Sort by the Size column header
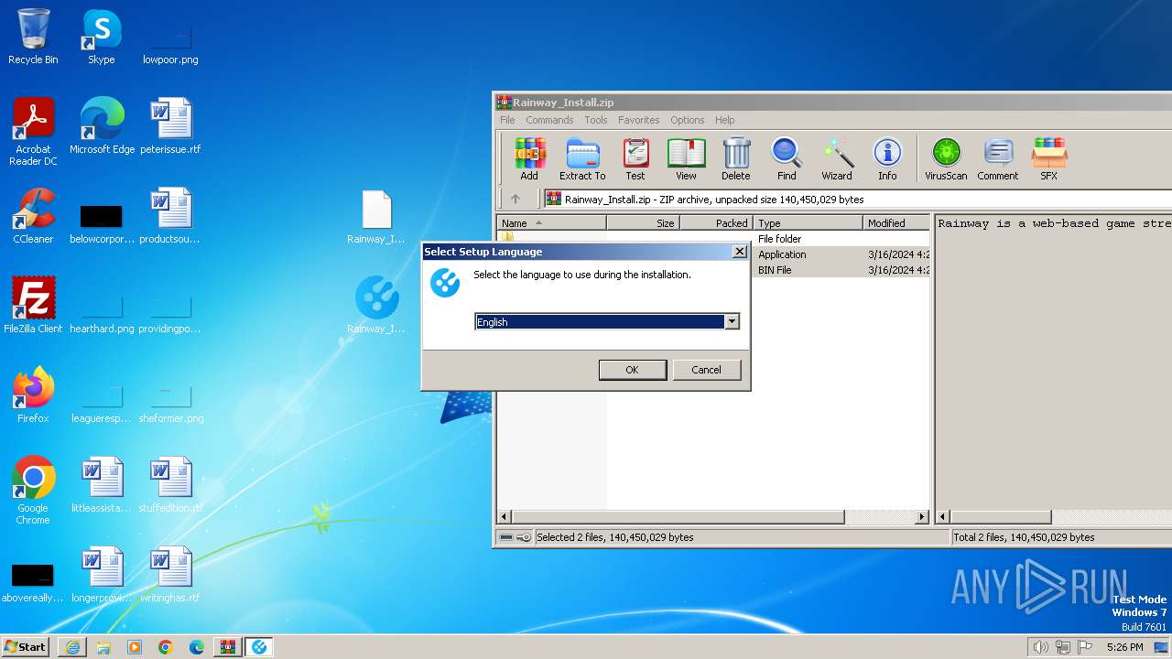Screen dimensions: 1172x659 pyautogui.click(x=643, y=222)
